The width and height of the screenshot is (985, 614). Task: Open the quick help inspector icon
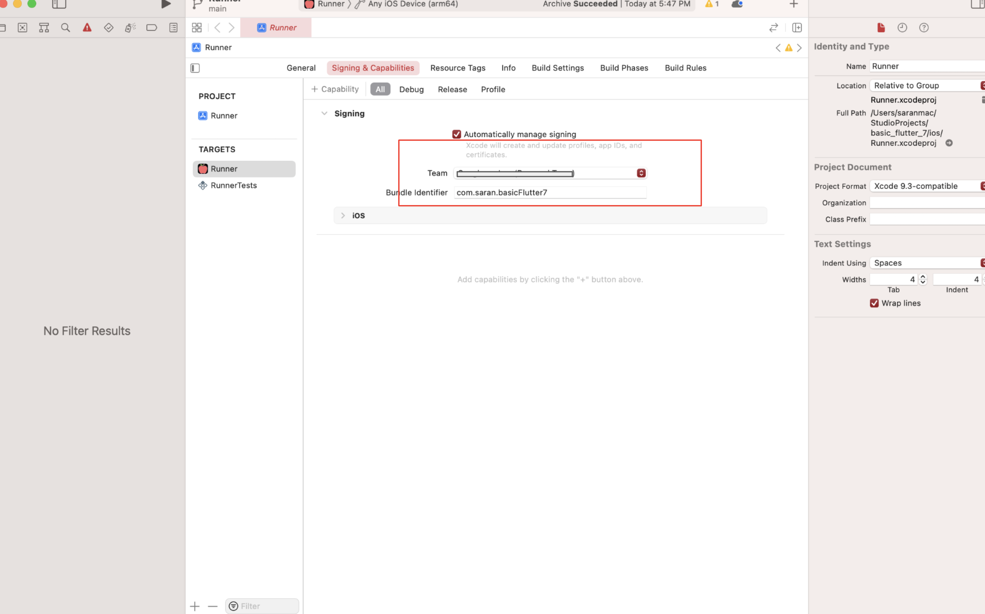click(924, 28)
